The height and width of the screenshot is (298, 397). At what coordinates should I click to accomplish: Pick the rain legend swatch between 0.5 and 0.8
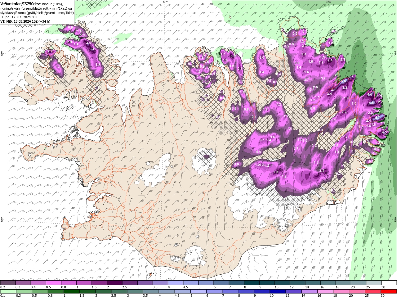coord(40,291)
